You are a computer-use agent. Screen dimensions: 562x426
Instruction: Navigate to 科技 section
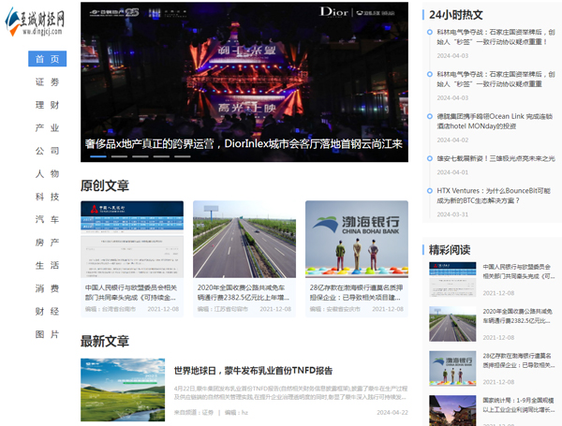pyautogui.click(x=48, y=197)
